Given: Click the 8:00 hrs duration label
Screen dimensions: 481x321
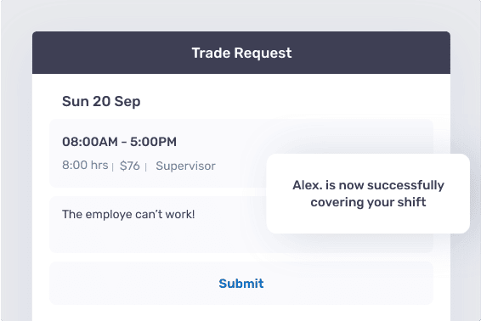Looking at the screenshot, I should coord(85,166).
